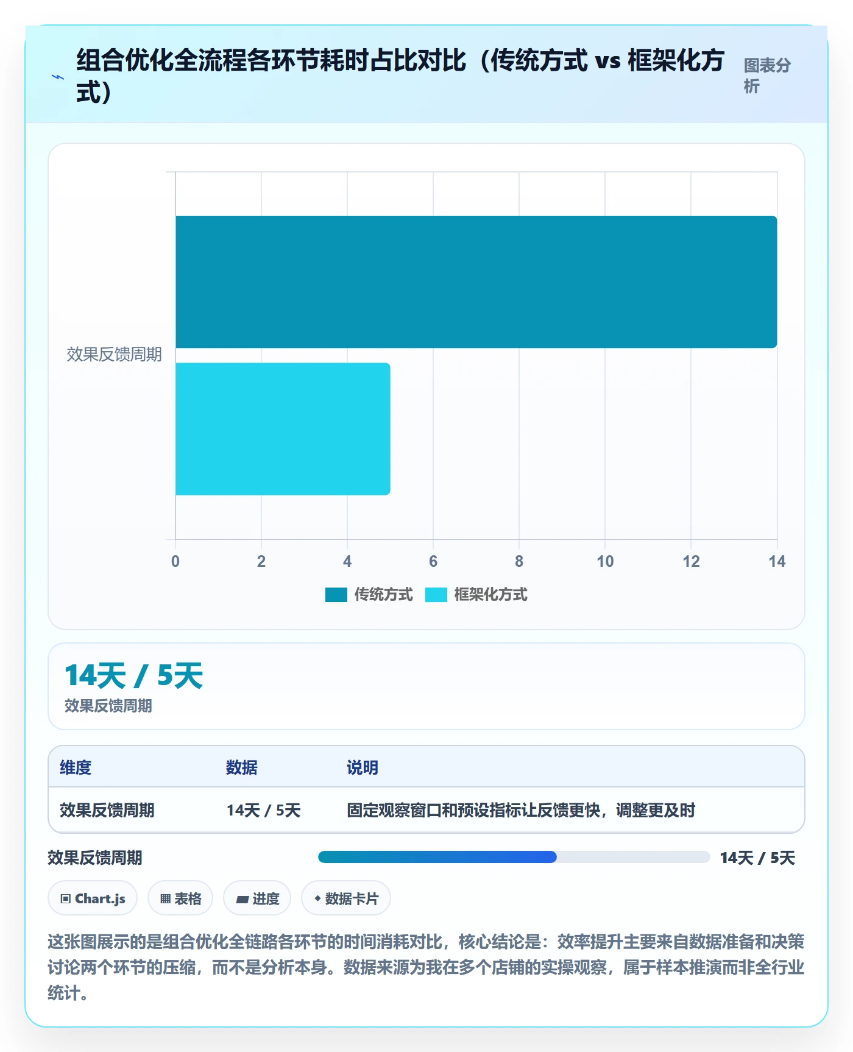Viewport: 853px width, 1052px height.
Task: Click the large 14天 / 5天 headline figure
Action: click(x=134, y=675)
